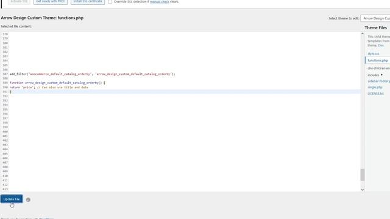The width and height of the screenshot is (390, 219).
Task: Click the editor vertical scrollbar thumb
Action: tap(363, 175)
